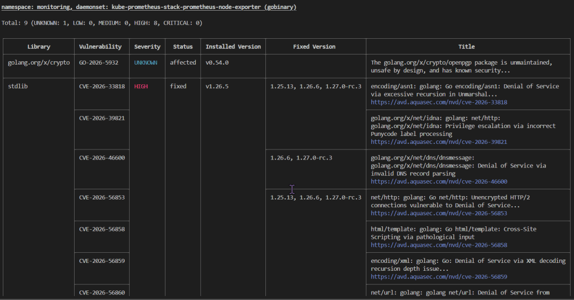
Task: Click the namespace monitoring daemonset heading line
Action: coord(149,7)
